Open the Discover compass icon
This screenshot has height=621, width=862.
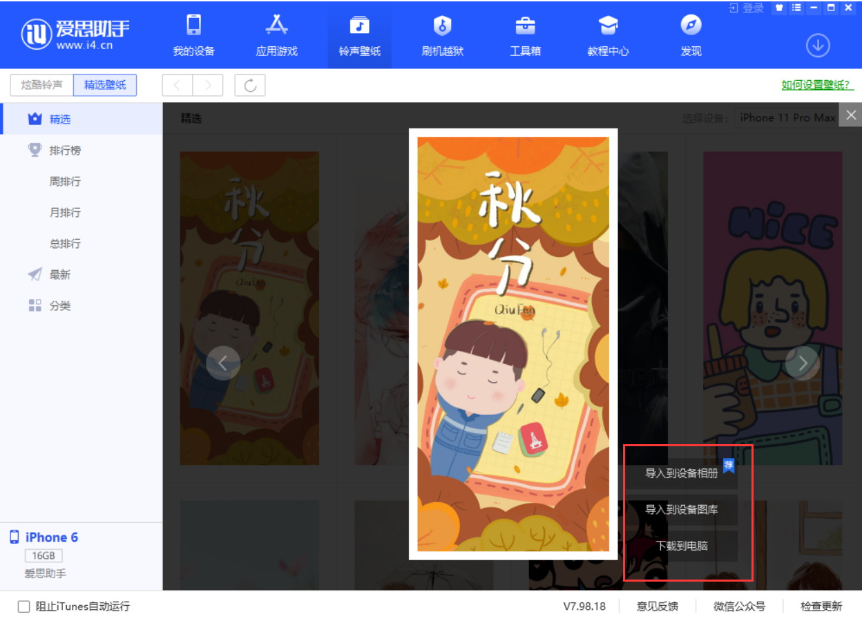click(691, 26)
